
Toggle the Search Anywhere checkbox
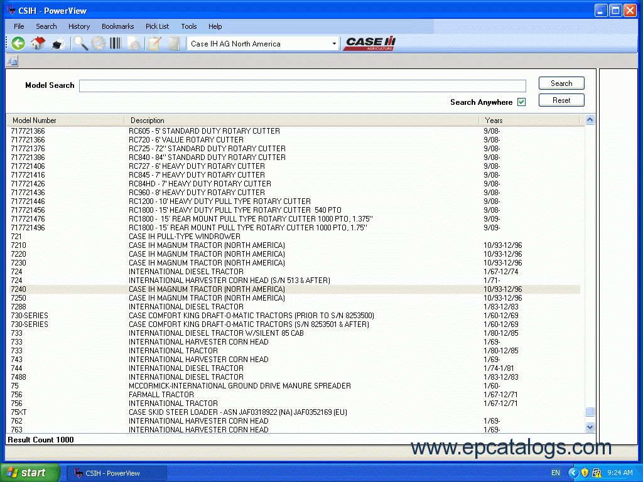click(521, 102)
